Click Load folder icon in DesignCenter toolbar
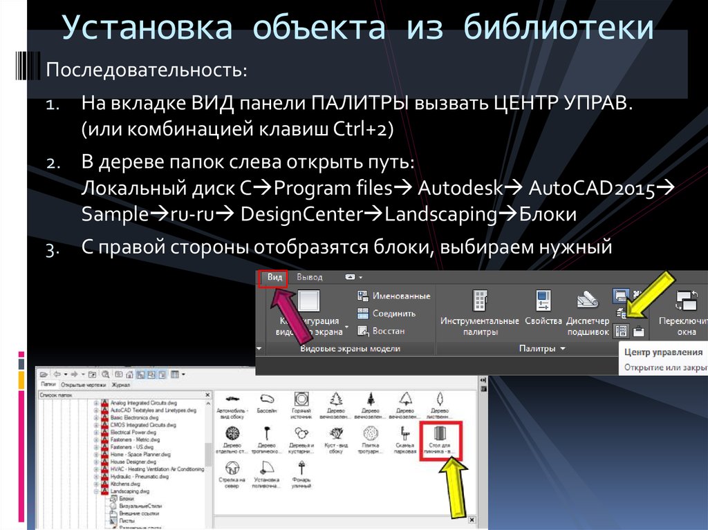 pos(44,375)
